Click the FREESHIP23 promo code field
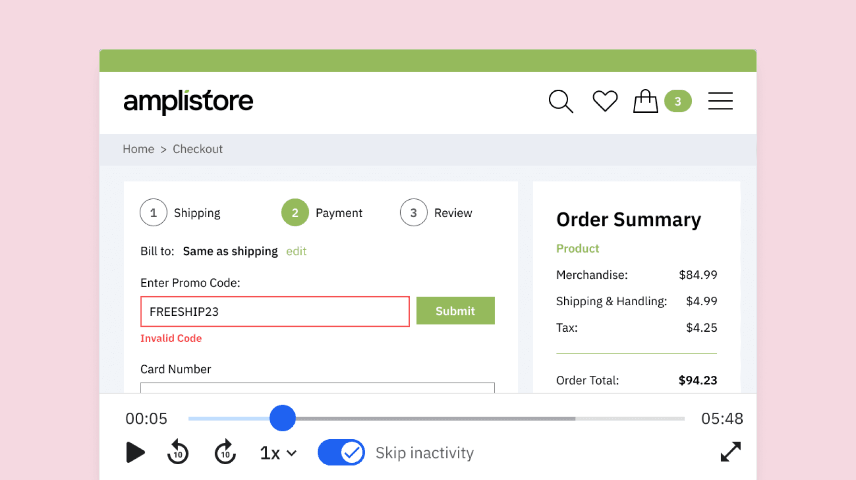Viewport: 856px width, 480px height. 274,312
